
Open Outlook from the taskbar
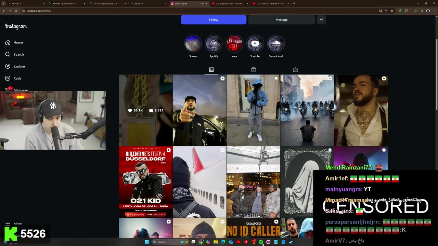[x=231, y=242]
